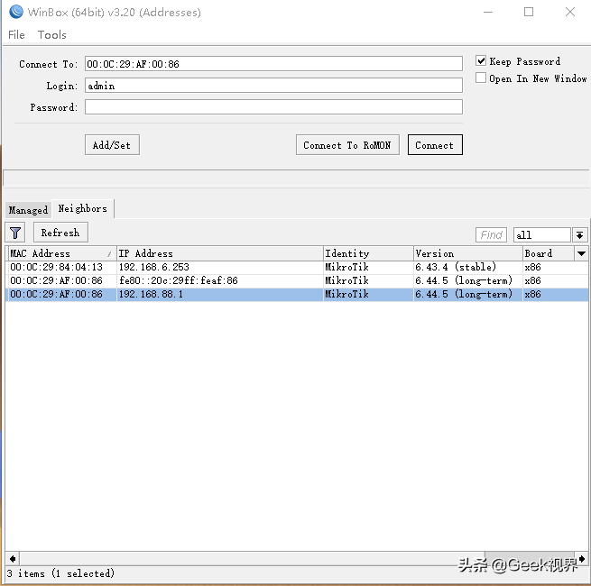Click scroll right arrow on horizontal scrollbar
Viewport: 591px width, 586px height.
tap(582, 559)
